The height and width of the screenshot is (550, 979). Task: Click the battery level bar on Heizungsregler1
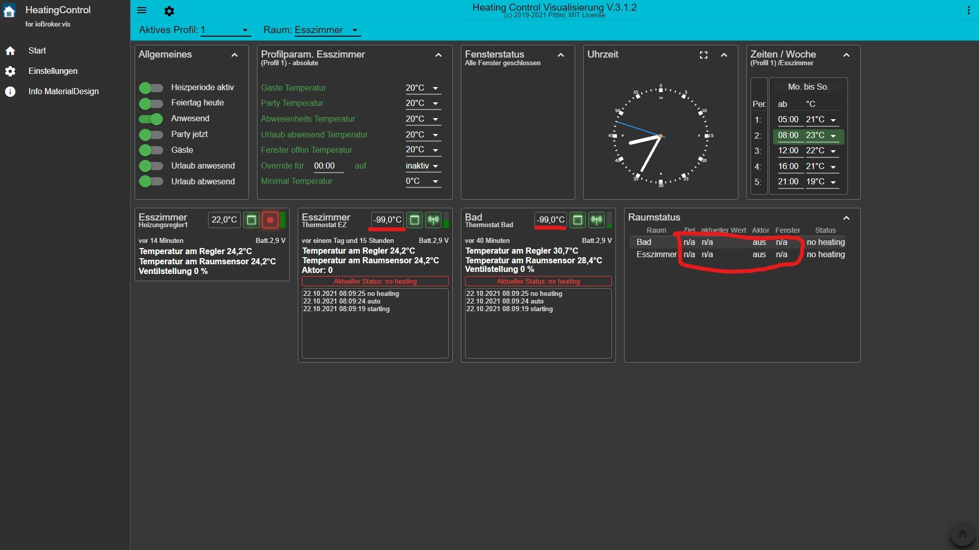point(283,220)
